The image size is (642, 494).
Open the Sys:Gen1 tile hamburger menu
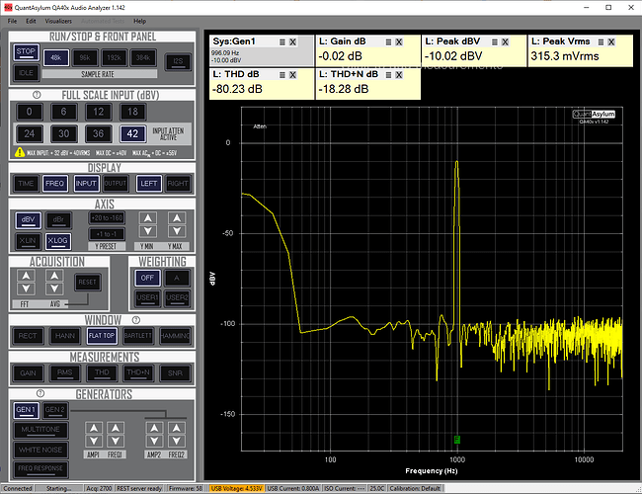click(x=282, y=42)
